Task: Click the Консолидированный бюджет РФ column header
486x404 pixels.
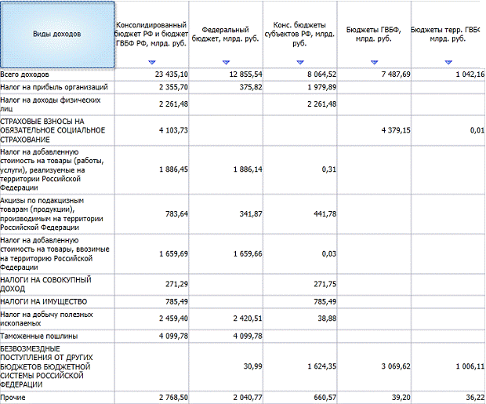Action: [x=151, y=35]
